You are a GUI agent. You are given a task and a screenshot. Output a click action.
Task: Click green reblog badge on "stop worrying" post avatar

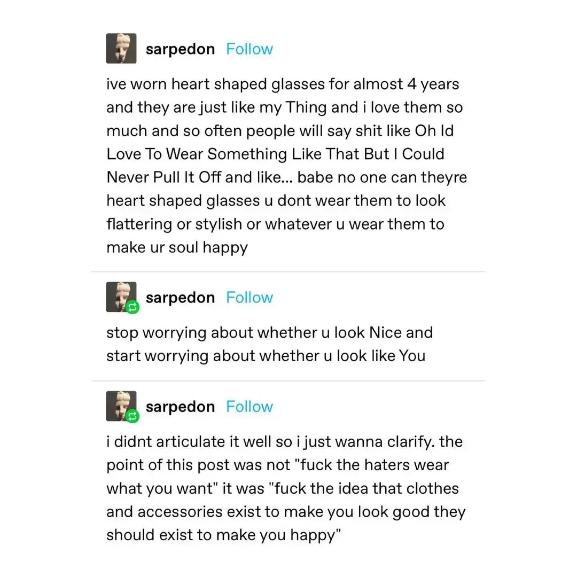coord(133,307)
